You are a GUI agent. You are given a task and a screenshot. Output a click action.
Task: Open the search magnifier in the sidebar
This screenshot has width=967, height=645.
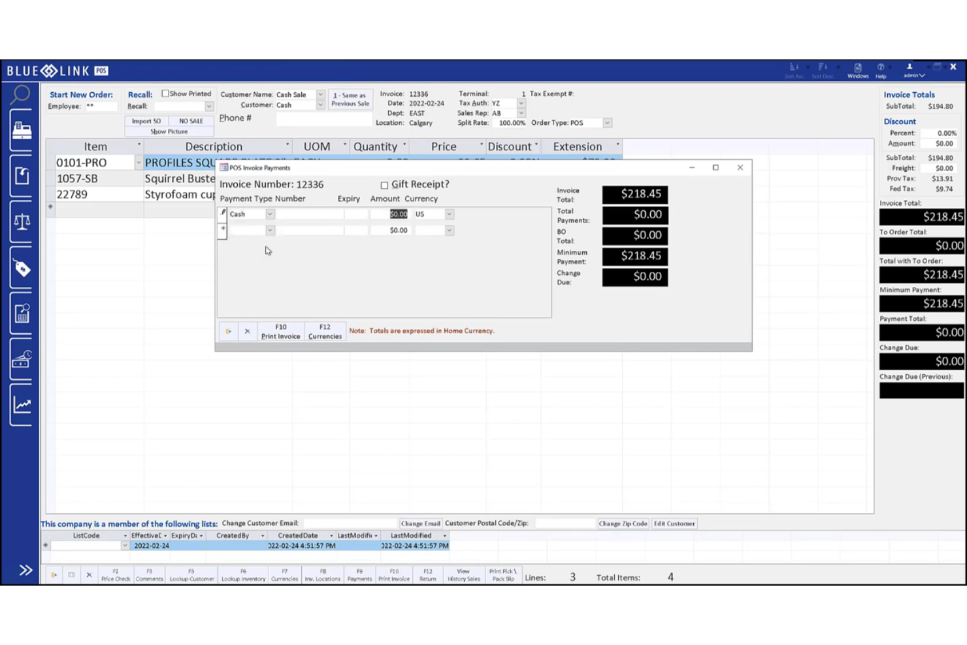click(x=21, y=95)
